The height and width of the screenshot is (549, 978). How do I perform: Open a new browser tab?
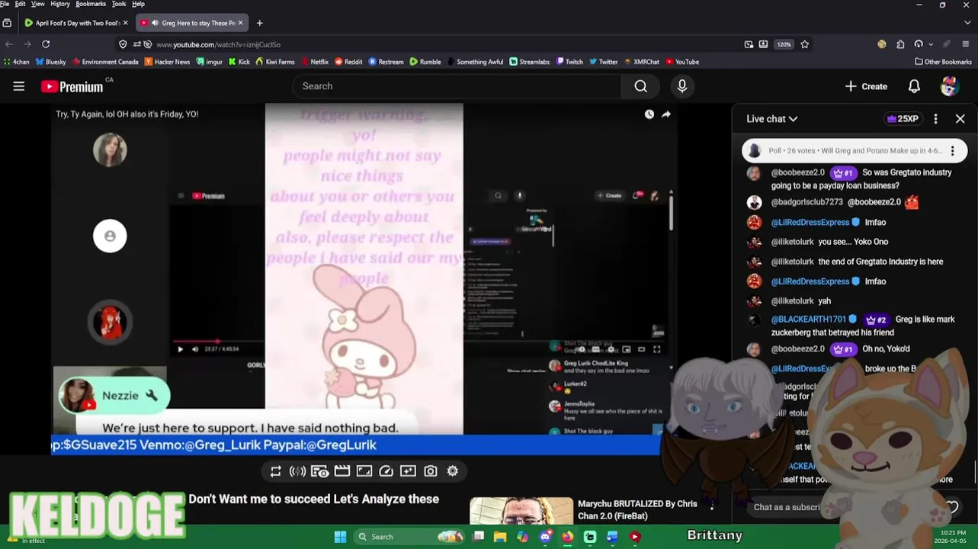tap(259, 23)
